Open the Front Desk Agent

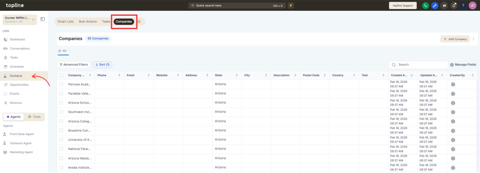pos(22,134)
